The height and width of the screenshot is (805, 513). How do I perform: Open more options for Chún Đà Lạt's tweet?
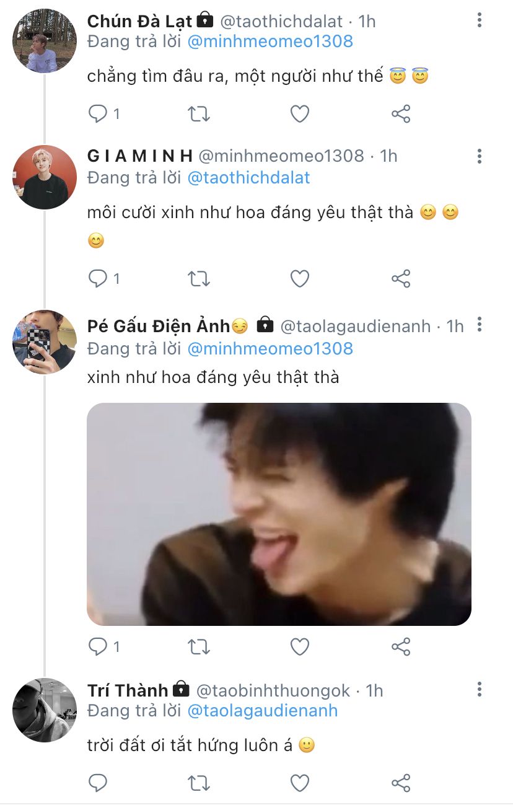[480, 21]
